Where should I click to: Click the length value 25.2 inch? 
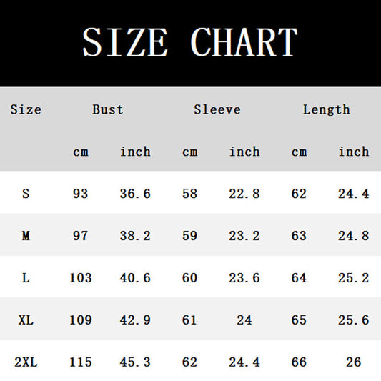coord(354,278)
